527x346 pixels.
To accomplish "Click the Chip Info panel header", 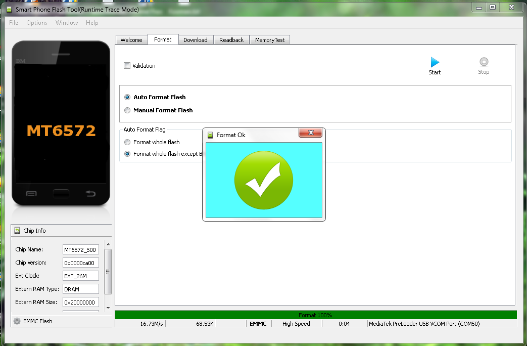I will (x=61, y=231).
